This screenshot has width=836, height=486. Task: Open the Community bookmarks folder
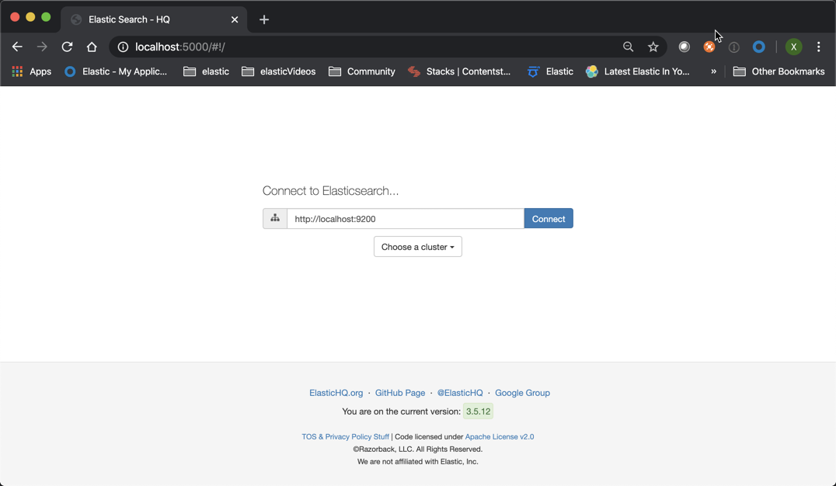pyautogui.click(x=362, y=71)
